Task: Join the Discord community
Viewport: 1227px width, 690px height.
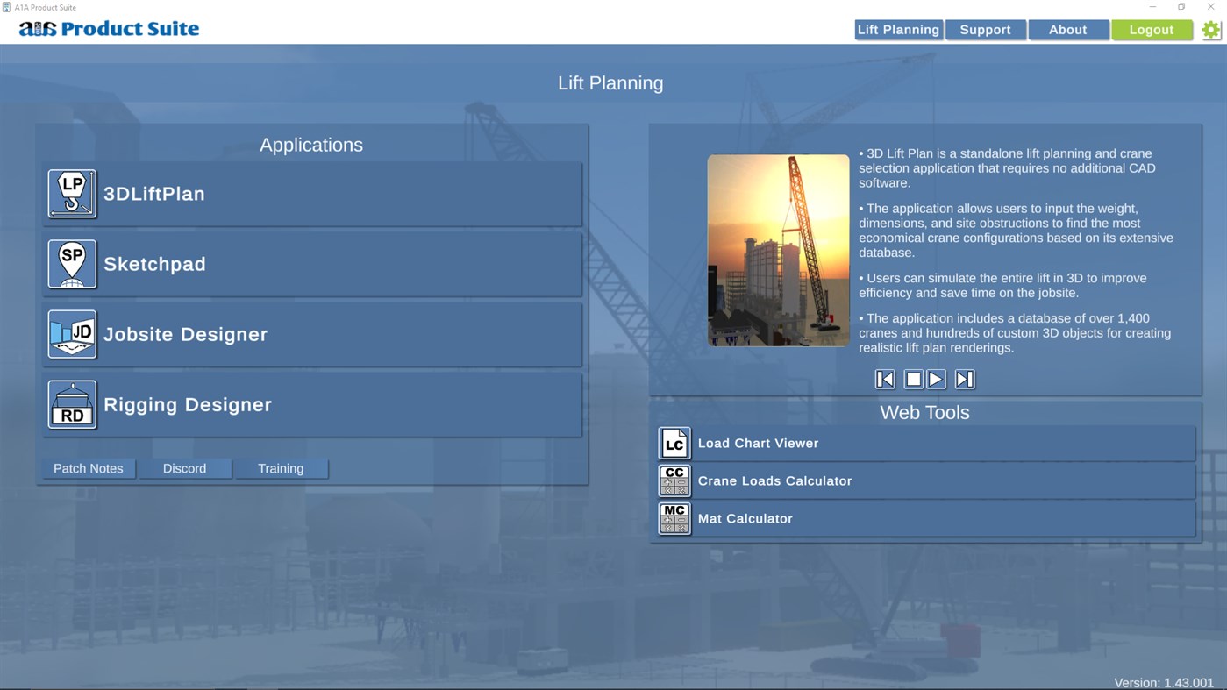Action: pos(184,468)
